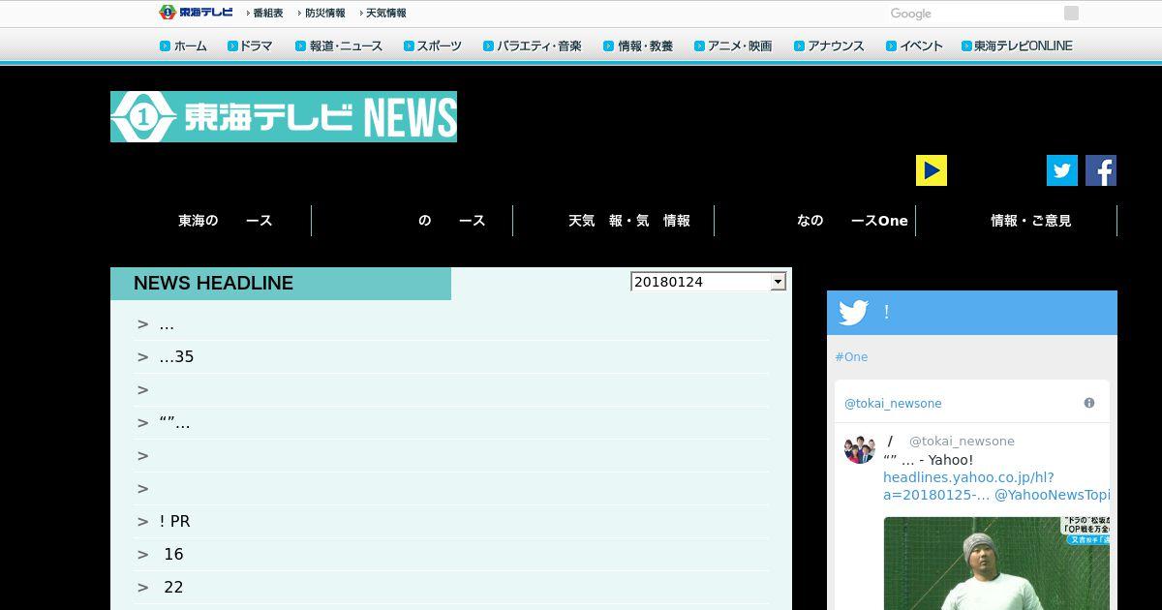Select the second news navigation tab
The width and height of the screenshot is (1162, 610).
tap(413, 221)
